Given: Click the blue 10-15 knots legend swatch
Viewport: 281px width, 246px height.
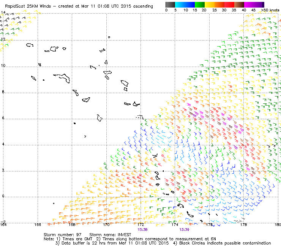Looking at the screenshot, I should 190,5.
